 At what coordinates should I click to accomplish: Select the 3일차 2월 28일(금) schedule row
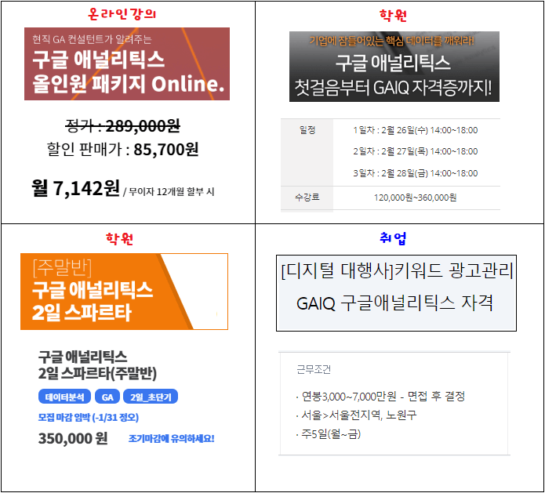[x=416, y=173]
